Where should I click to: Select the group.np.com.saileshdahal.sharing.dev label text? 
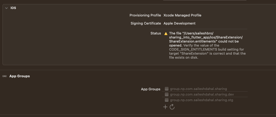click(202, 94)
